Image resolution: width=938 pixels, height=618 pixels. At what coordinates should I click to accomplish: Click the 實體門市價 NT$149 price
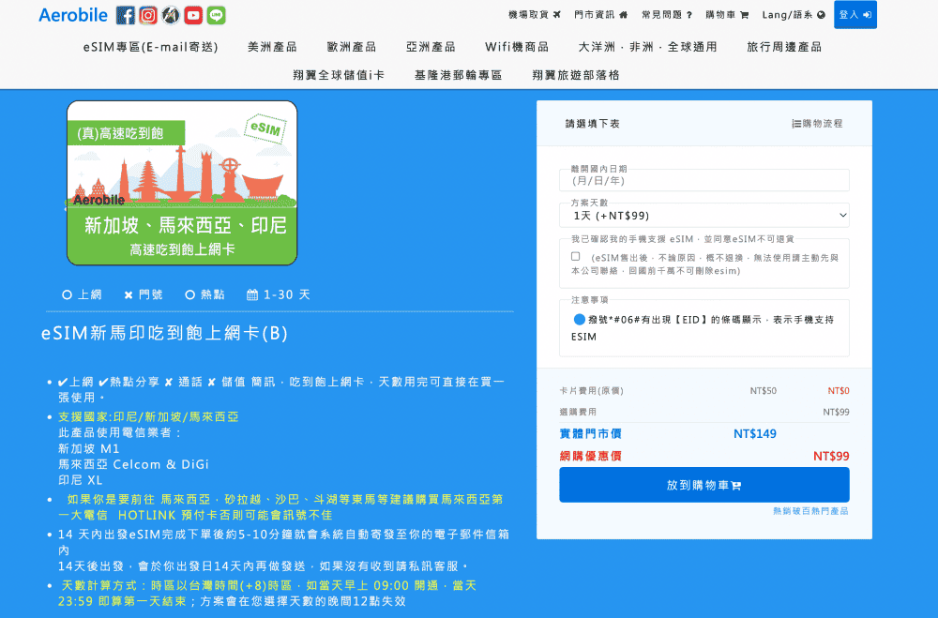[755, 434]
